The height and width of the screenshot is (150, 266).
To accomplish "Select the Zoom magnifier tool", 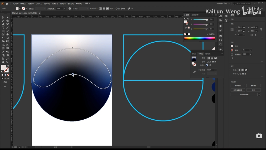I will (x=7, y=62).
